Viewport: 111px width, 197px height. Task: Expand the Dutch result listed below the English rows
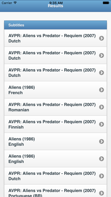[x=101, y=176]
